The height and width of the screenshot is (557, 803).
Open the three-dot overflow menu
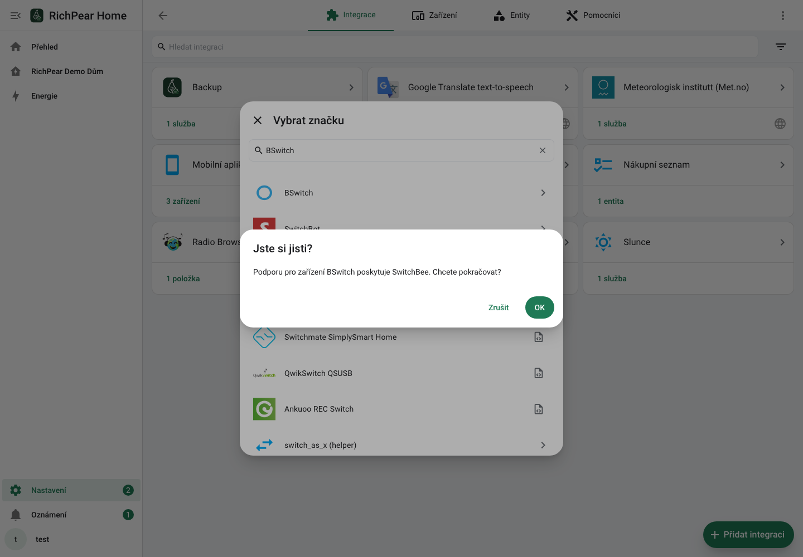pyautogui.click(x=783, y=16)
